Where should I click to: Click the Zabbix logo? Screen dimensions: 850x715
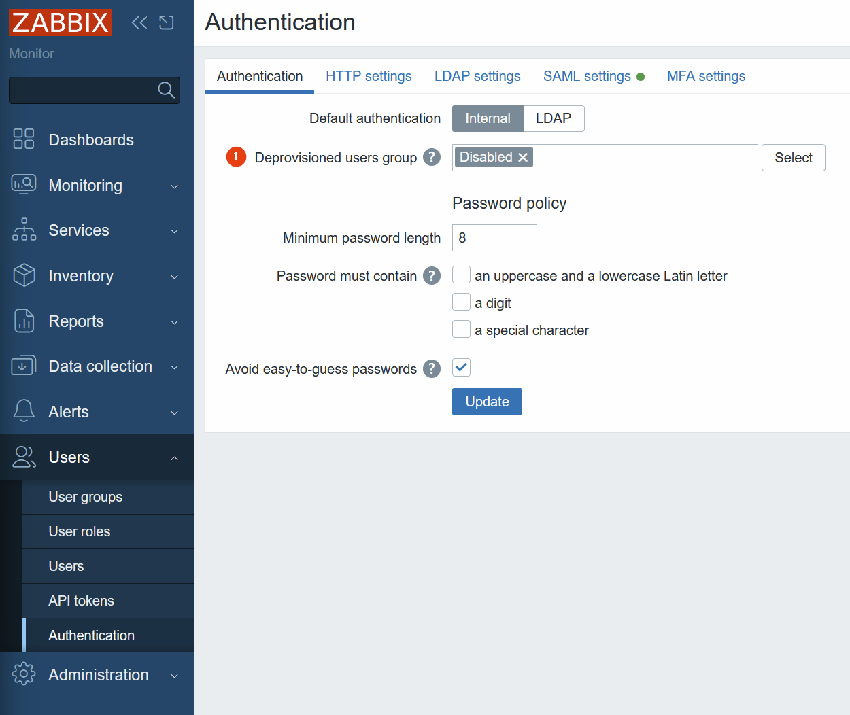pos(61,22)
